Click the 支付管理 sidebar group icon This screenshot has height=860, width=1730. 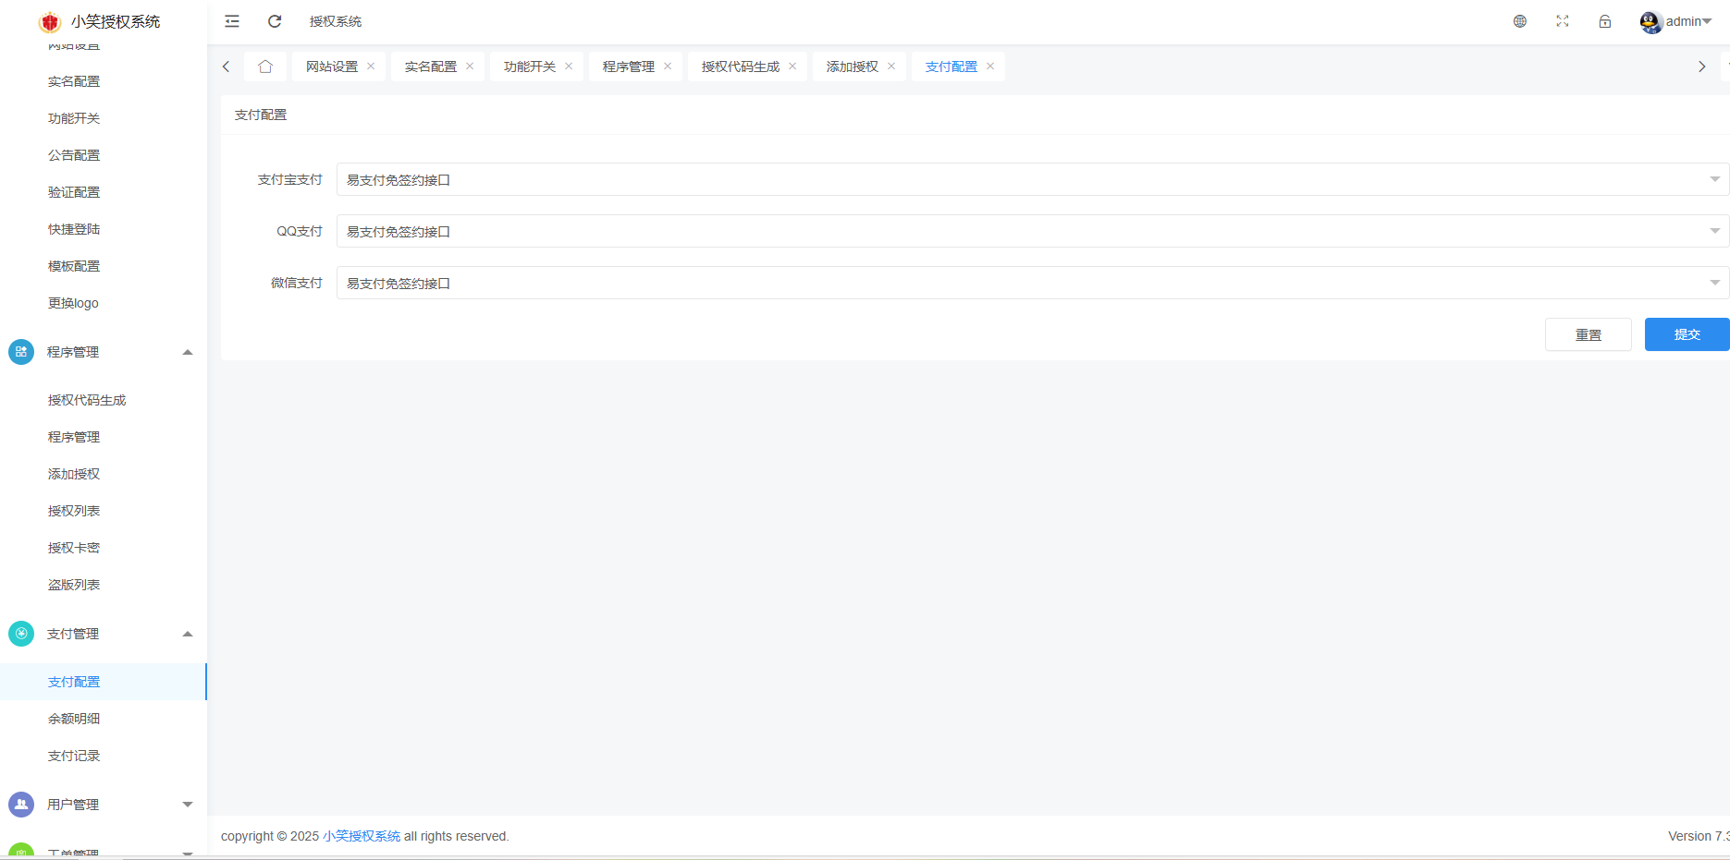tap(21, 634)
